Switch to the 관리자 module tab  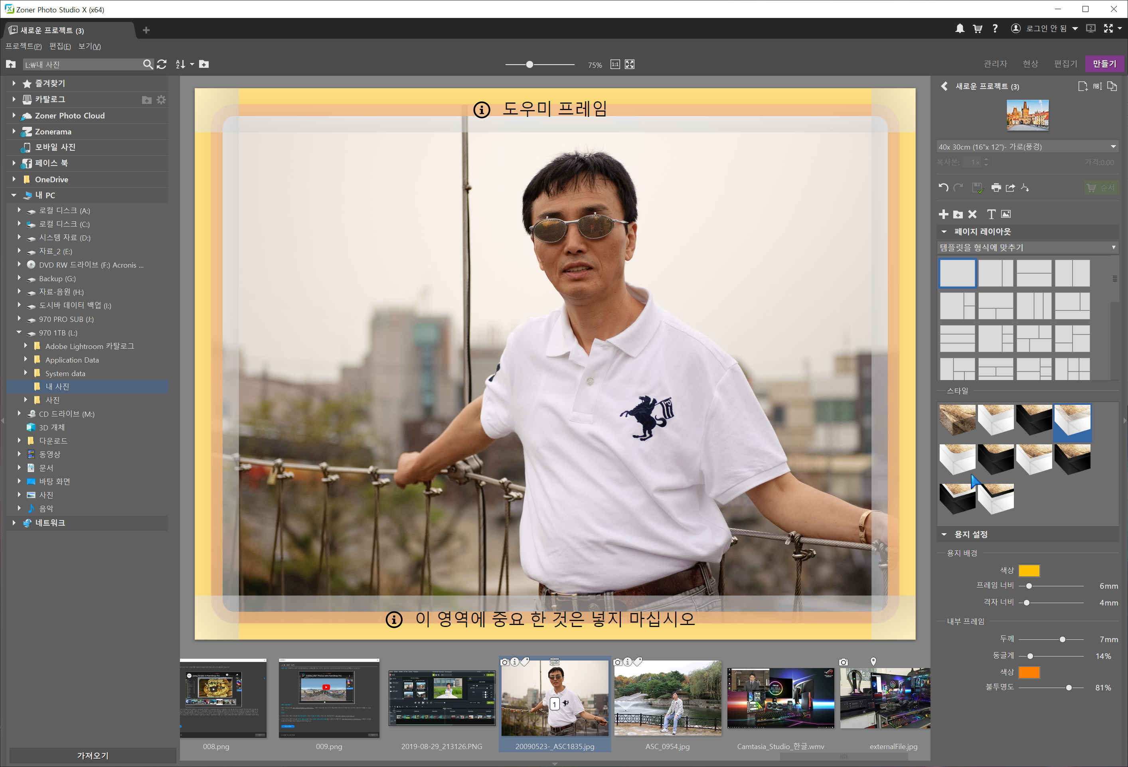pos(996,63)
